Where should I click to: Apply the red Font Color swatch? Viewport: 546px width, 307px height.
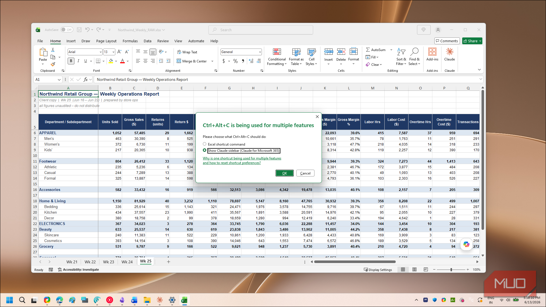point(122,61)
